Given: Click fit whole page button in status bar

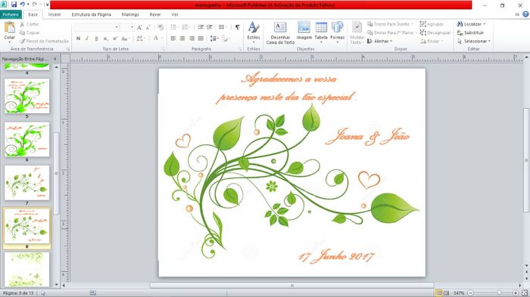Looking at the screenshot, I should pos(524,293).
